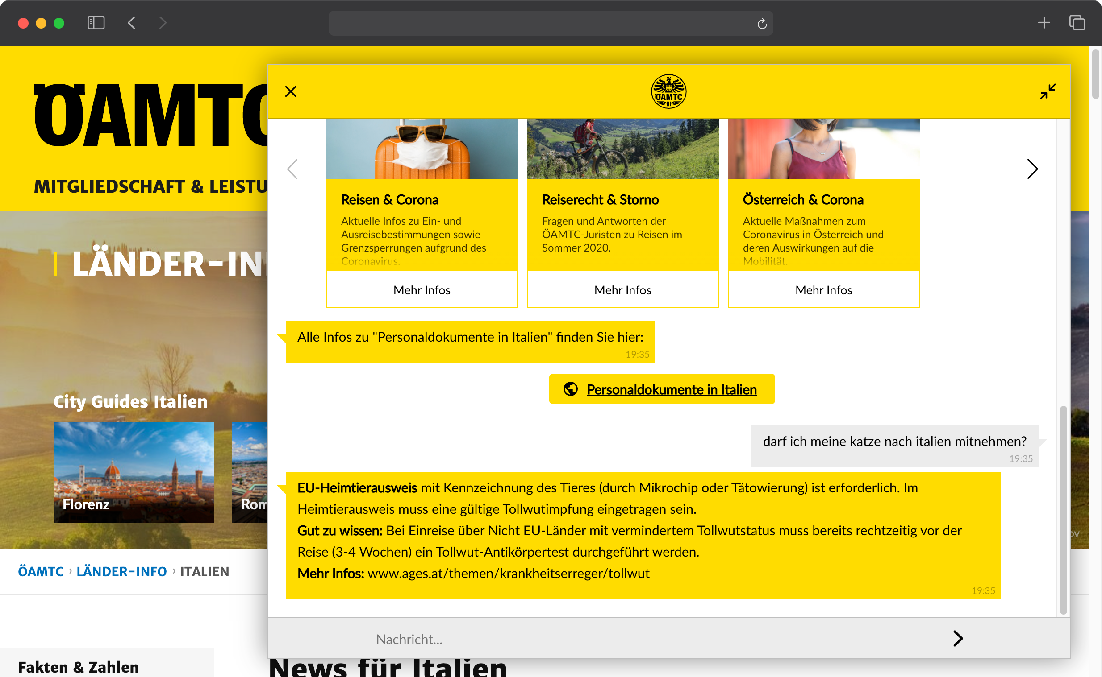Open the www.ages.at tollwut link
This screenshot has width=1102, height=677.
508,573
